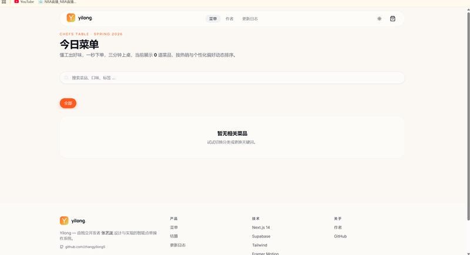The image size is (470, 255).
Task: Click the header yilong brand name
Action: click(x=85, y=18)
